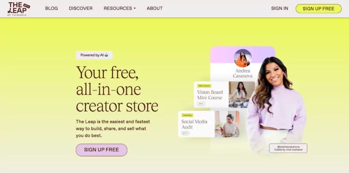Viewport: 349px width, 173px height.
Task: Click the price pill on Social Media Audit card
Action: 185,133
